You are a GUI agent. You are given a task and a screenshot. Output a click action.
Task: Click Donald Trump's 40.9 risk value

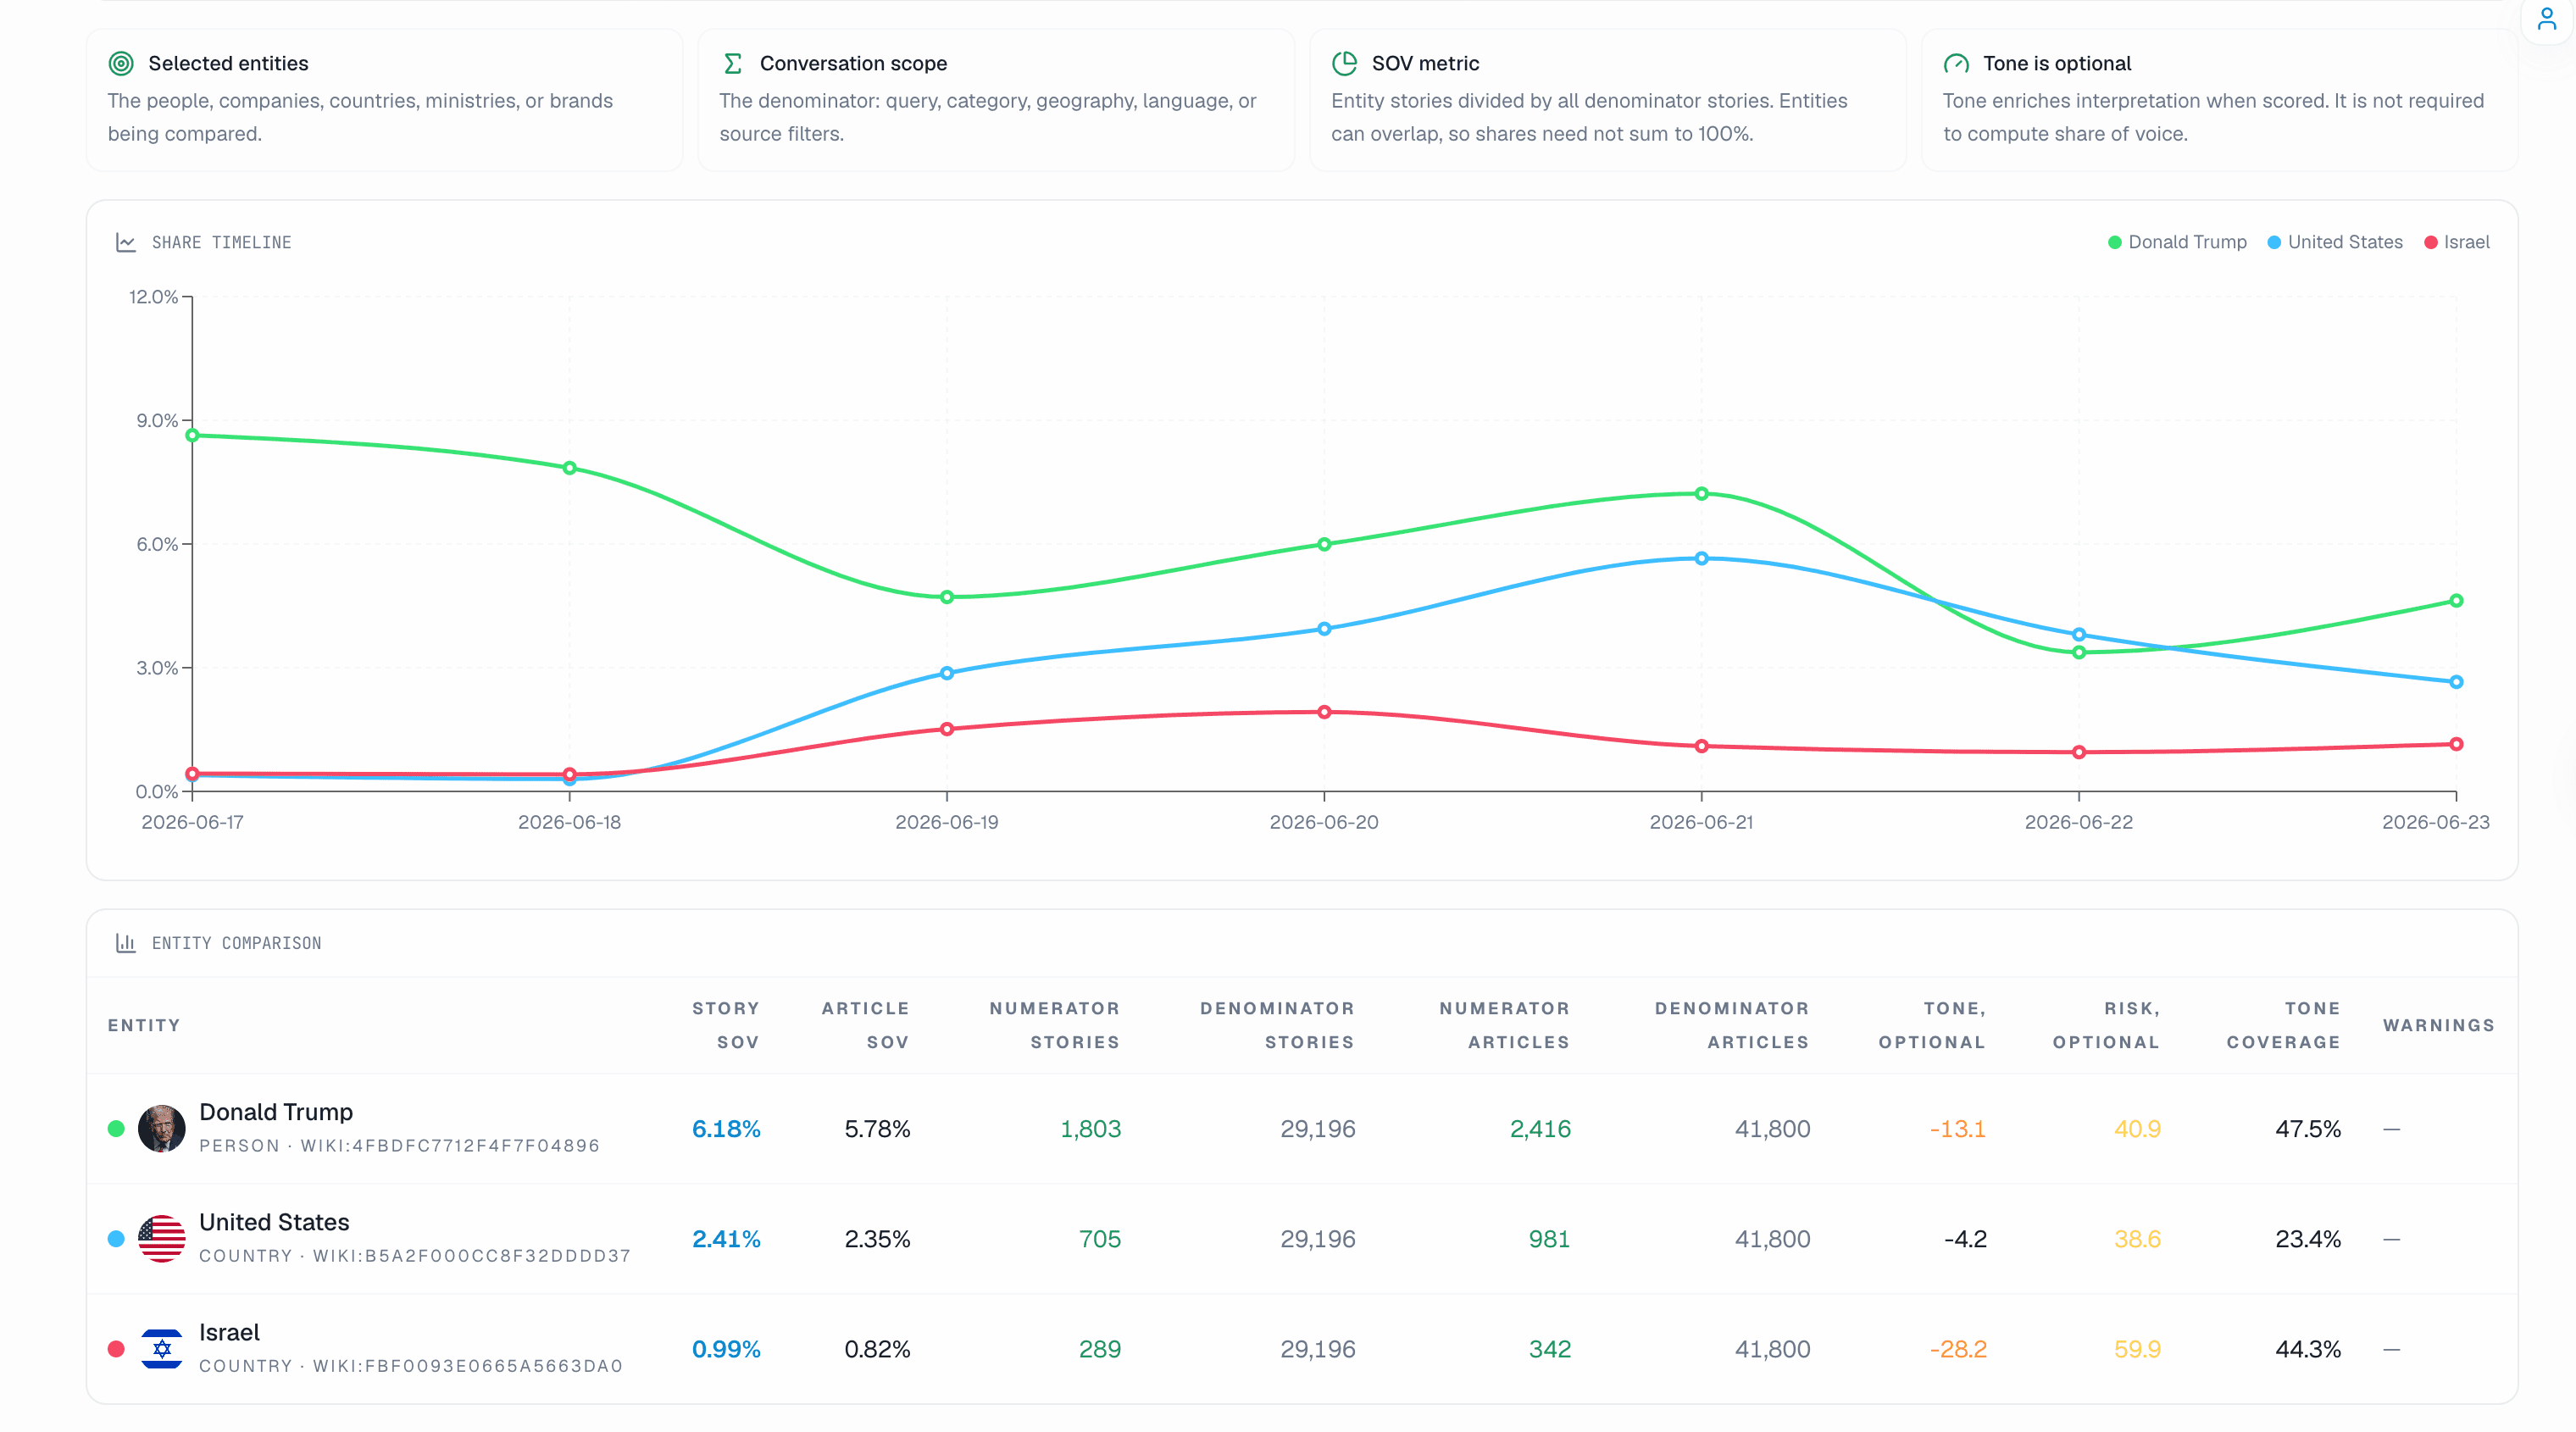(x=2137, y=1128)
